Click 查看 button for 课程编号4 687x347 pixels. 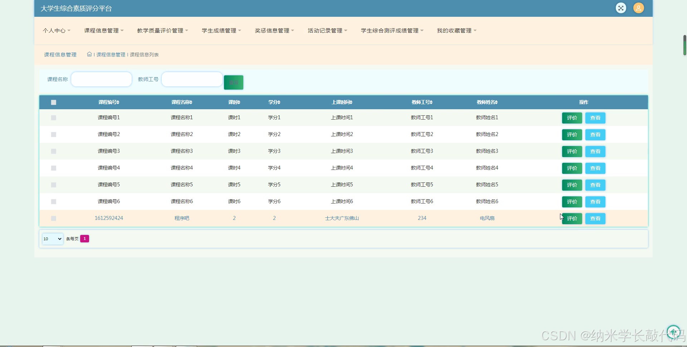[x=595, y=168]
